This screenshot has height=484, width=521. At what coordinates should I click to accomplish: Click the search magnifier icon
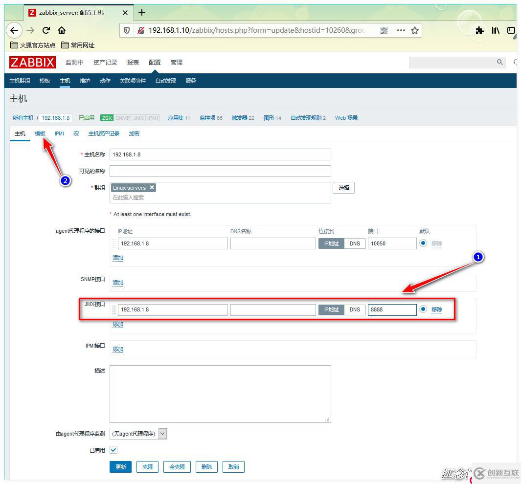[499, 62]
